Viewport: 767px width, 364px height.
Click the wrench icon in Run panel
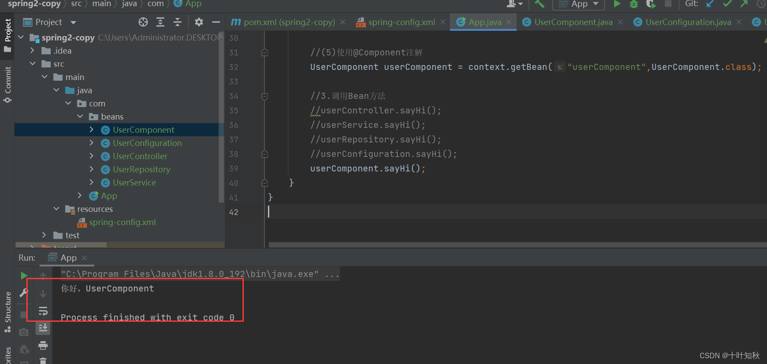pos(24,293)
